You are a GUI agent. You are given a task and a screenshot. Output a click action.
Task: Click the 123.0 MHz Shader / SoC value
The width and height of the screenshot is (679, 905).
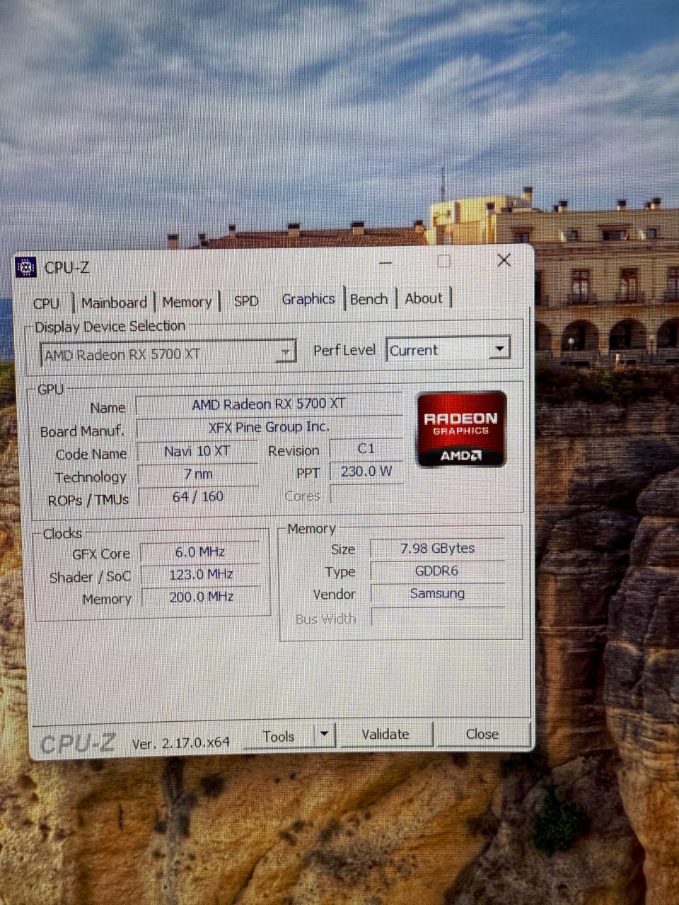[x=201, y=574]
